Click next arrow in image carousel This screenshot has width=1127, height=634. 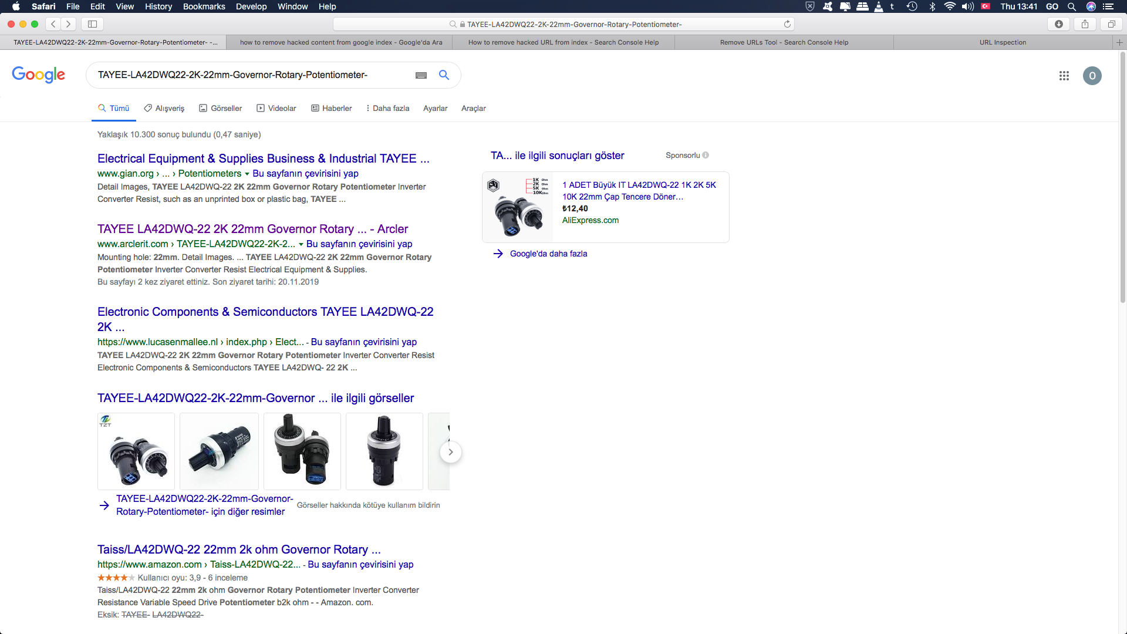(450, 452)
